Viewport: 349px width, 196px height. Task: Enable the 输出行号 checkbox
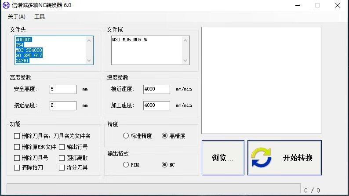tap(62, 147)
